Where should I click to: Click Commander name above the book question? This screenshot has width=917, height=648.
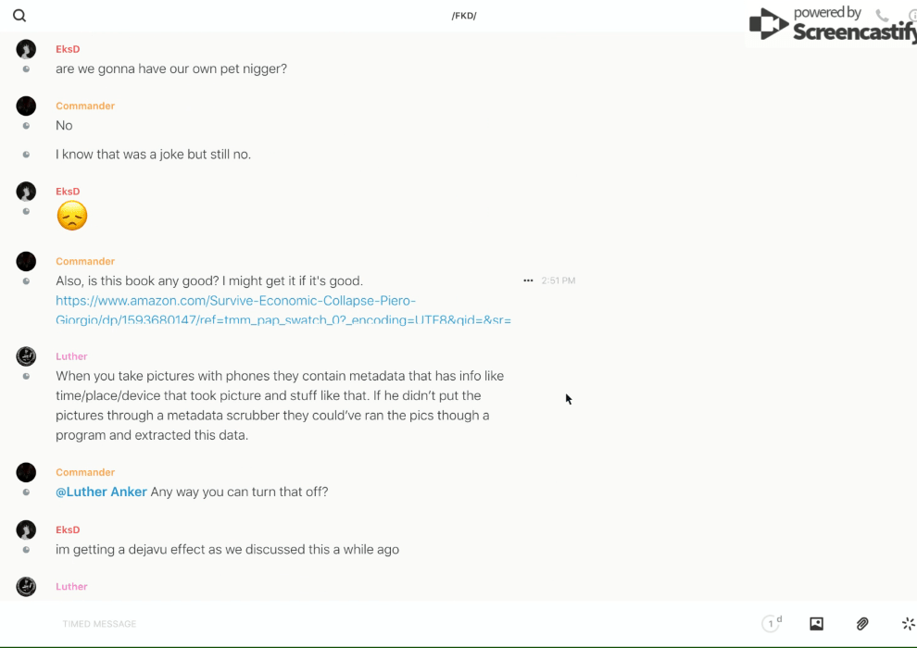click(85, 261)
